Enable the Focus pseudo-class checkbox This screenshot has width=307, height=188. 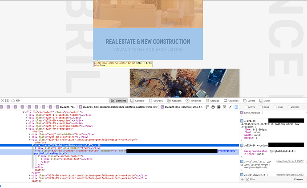pos(261,107)
